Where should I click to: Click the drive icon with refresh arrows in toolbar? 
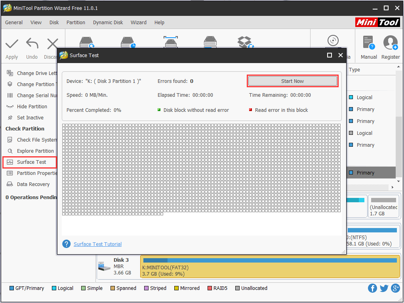[x=87, y=42]
